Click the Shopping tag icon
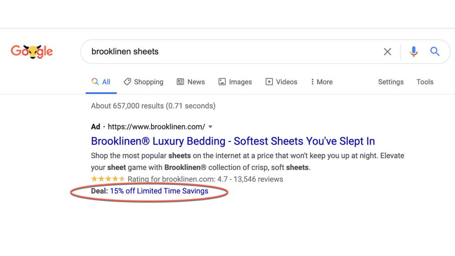This screenshot has width=455, height=256. 127,82
